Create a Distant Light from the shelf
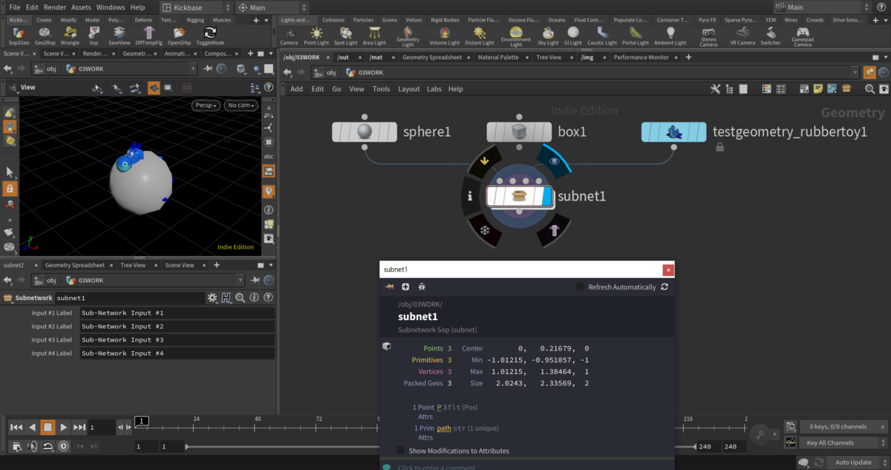The image size is (891, 470). click(x=480, y=36)
